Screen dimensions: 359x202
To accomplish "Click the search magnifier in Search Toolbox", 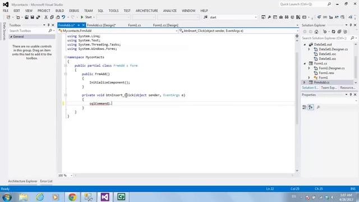I will pos(50,30).
